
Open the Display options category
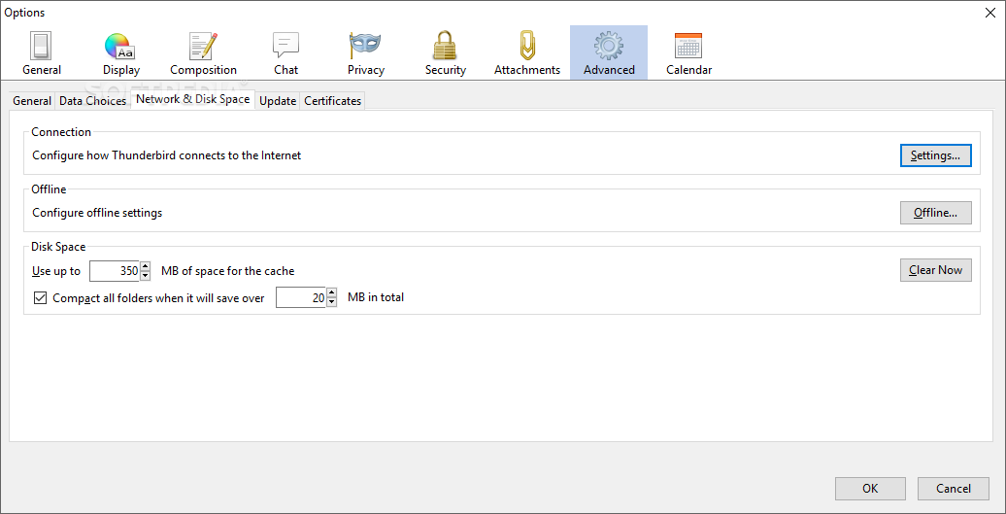click(x=121, y=53)
